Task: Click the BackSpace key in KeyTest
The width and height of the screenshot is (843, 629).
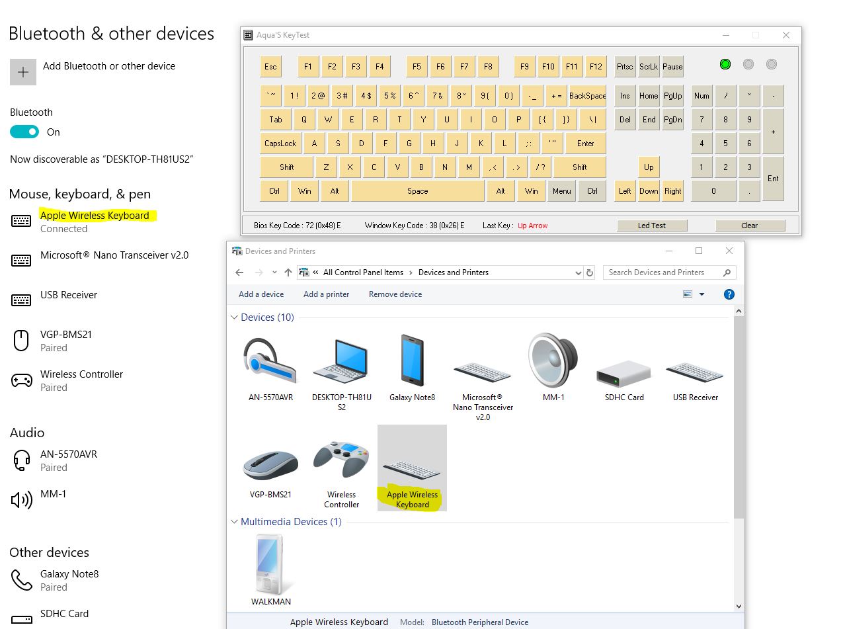Action: (x=587, y=96)
